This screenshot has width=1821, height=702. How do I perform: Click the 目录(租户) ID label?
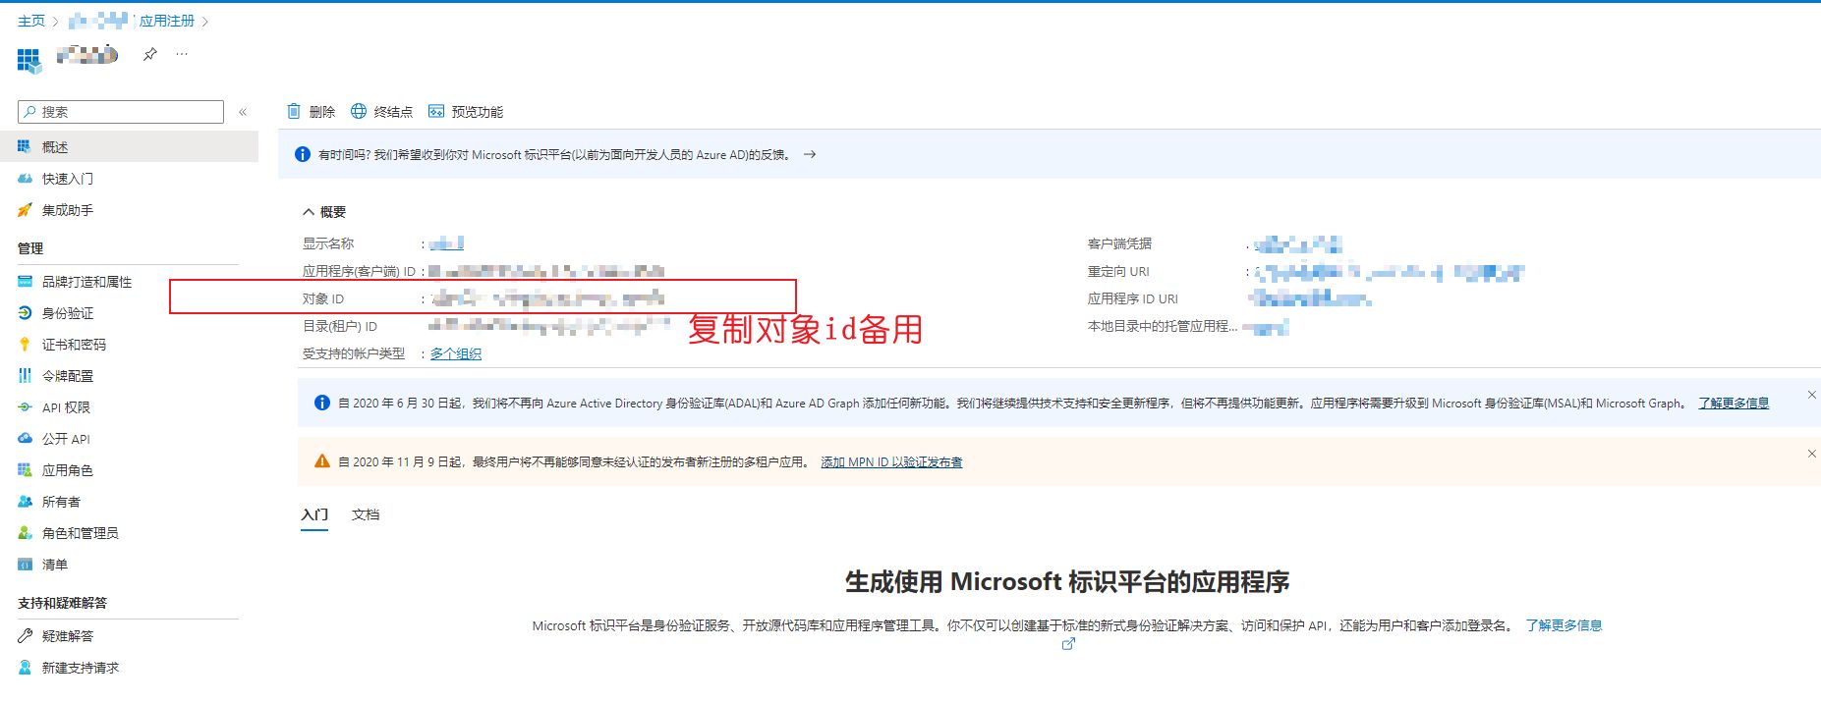(x=340, y=327)
